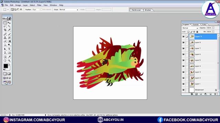The height and width of the screenshot is (123, 220).
Task: Select the Eraser tool
Action: click(5, 41)
